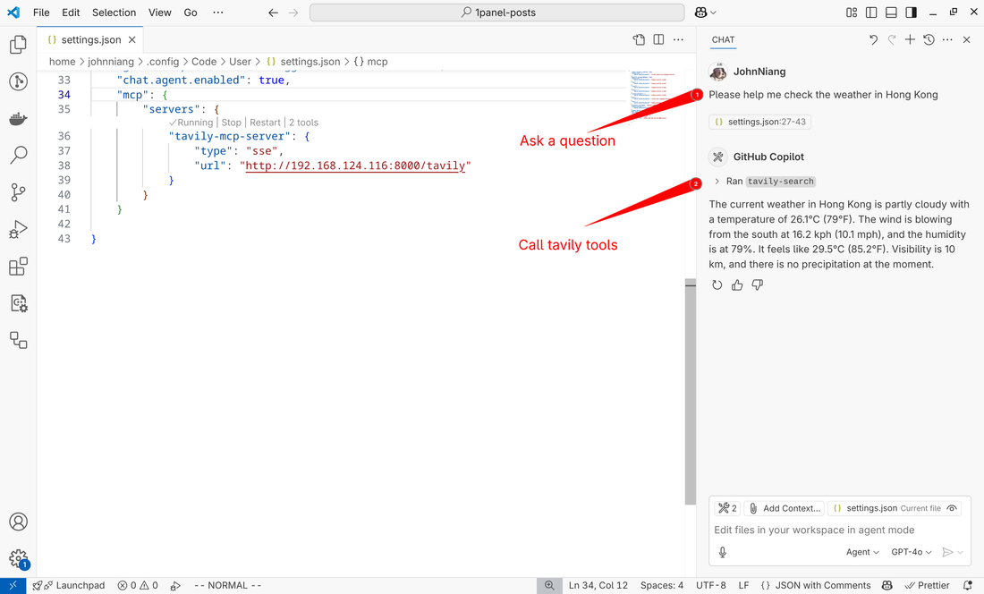Open the Selection menu
The height and width of the screenshot is (594, 984).
pyautogui.click(x=114, y=13)
